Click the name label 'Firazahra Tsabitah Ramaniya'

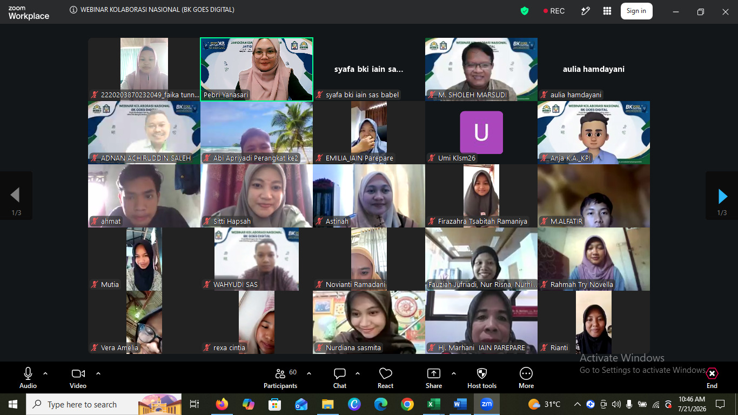tap(482, 222)
